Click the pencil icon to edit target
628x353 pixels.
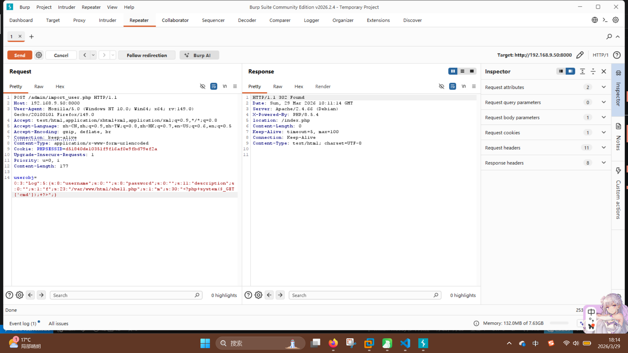pyautogui.click(x=580, y=55)
